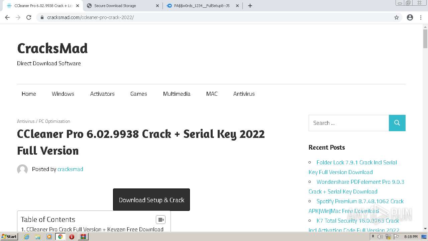
Task: Open Wondershare PDFelement Pro 9.0.3 post
Action: [356, 186]
